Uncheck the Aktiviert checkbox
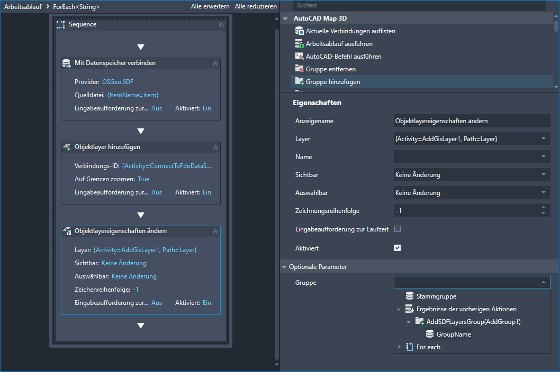The width and height of the screenshot is (560, 372). coord(397,248)
